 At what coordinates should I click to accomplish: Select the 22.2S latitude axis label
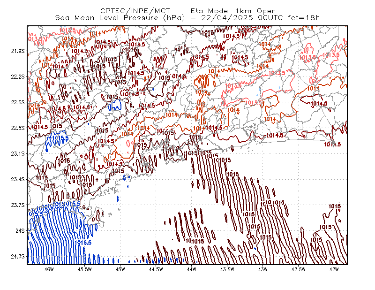(x=18, y=76)
